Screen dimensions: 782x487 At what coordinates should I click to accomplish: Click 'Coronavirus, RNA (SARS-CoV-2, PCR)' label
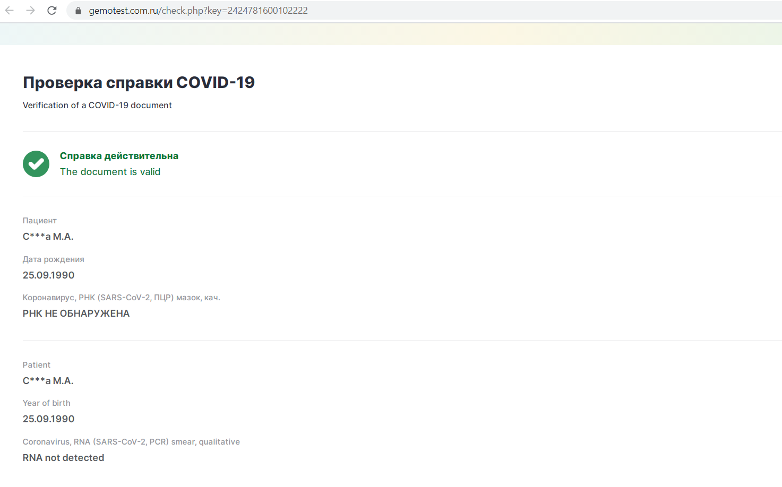(131, 442)
